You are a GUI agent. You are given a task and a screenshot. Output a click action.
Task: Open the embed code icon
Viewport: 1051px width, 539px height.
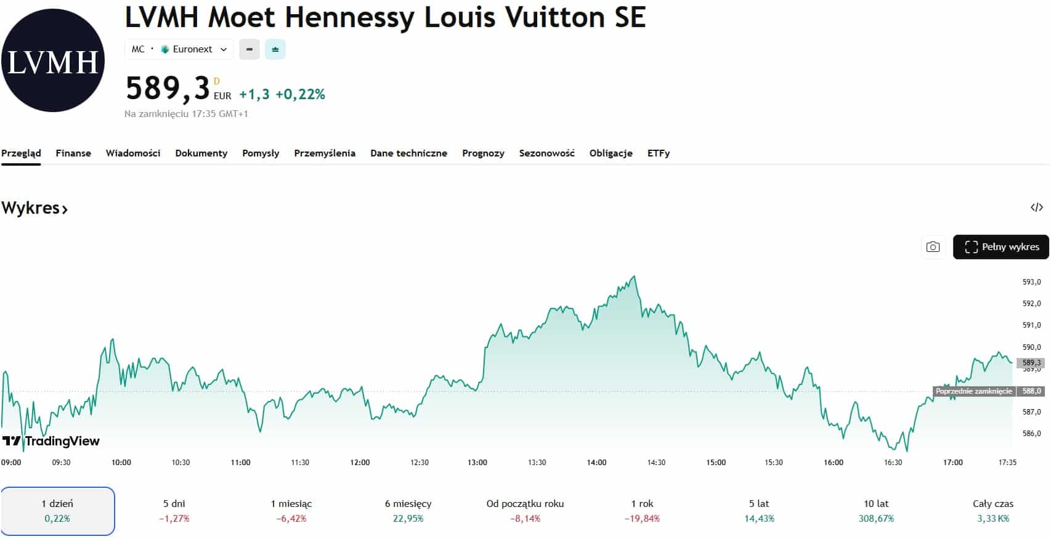point(1036,208)
